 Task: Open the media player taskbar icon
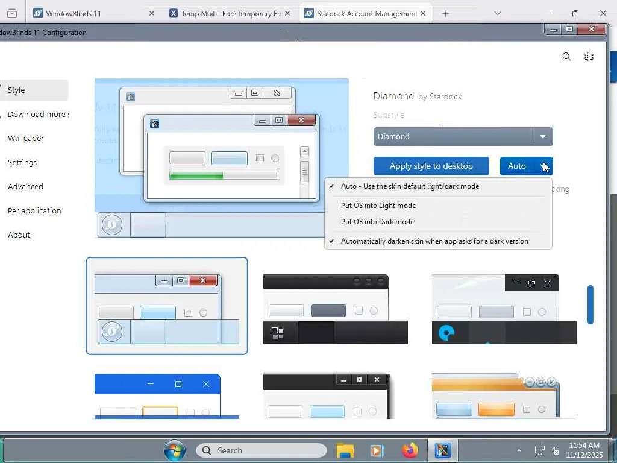pyautogui.click(x=377, y=450)
